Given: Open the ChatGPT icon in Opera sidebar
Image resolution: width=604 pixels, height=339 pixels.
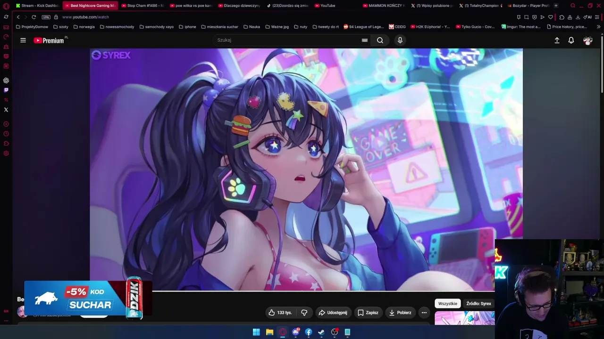Looking at the screenshot, I should pos(6,81).
